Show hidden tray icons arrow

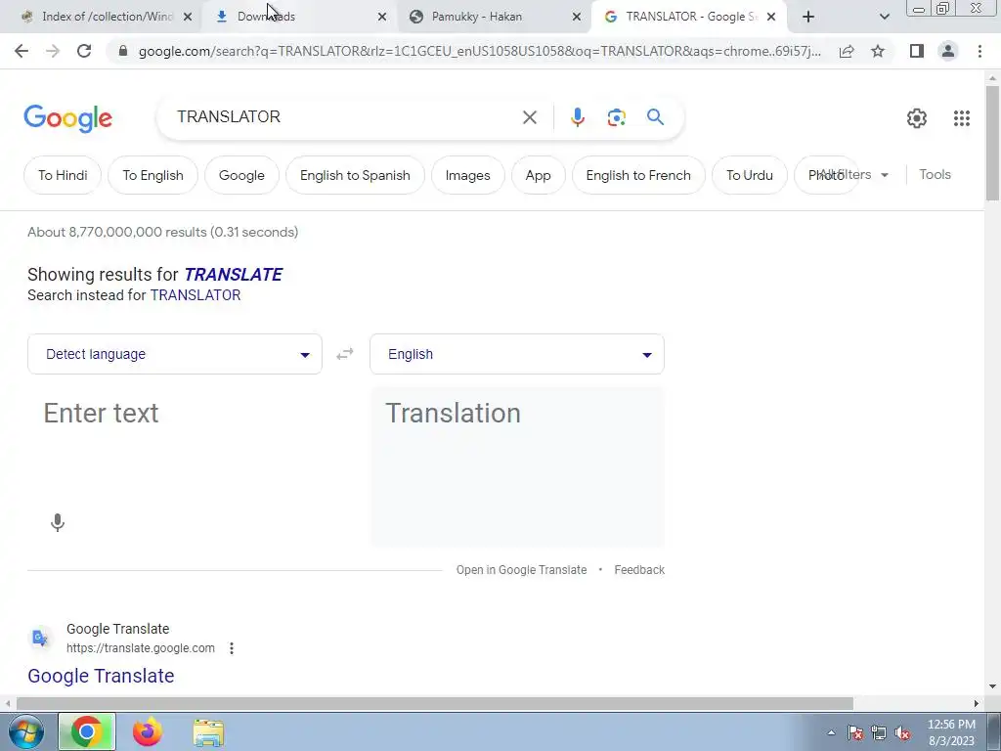831,732
